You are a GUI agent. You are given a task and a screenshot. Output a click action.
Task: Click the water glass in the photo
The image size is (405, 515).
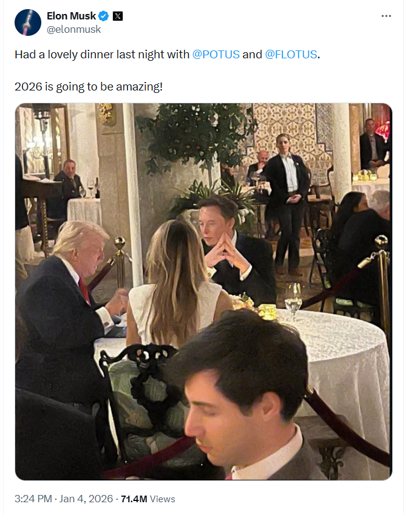click(293, 299)
